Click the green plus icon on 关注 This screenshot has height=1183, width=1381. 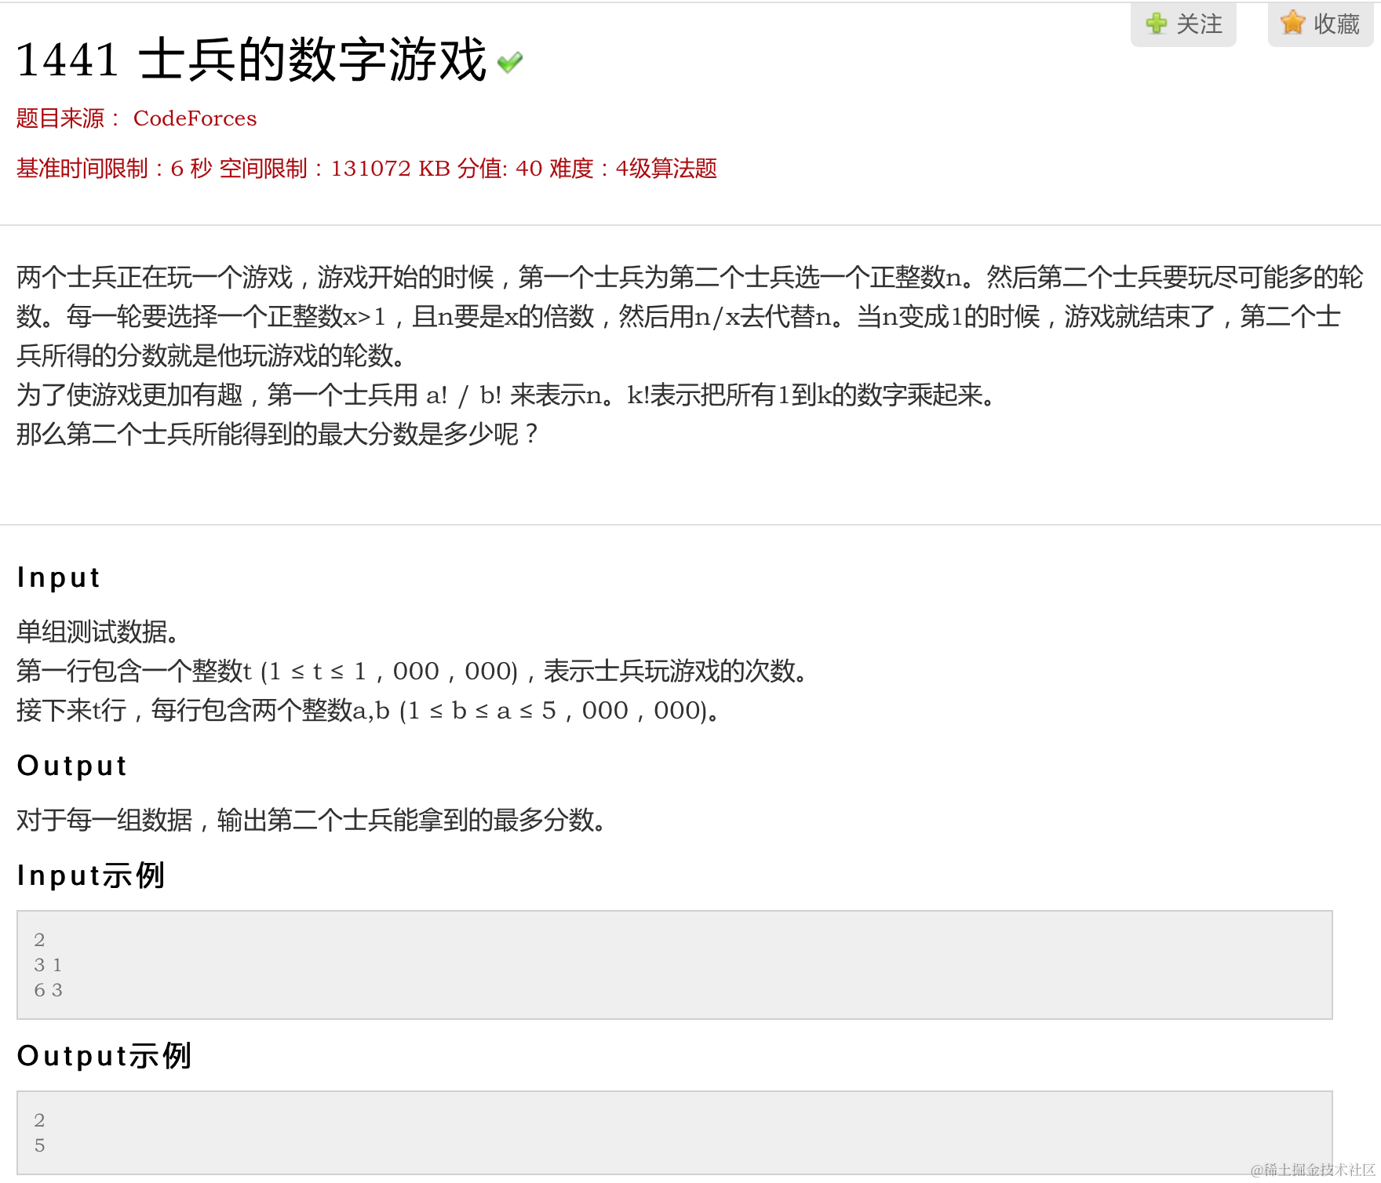click(x=1156, y=24)
